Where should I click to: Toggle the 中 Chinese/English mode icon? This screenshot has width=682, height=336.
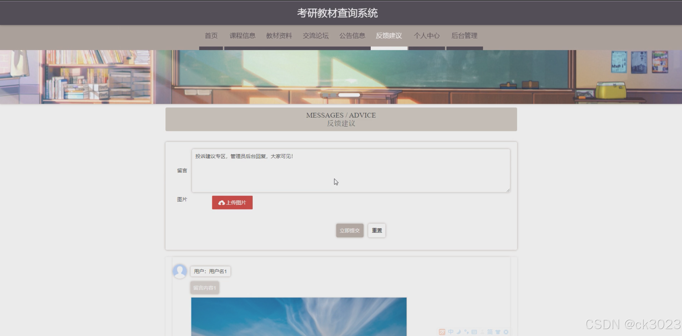[451, 332]
